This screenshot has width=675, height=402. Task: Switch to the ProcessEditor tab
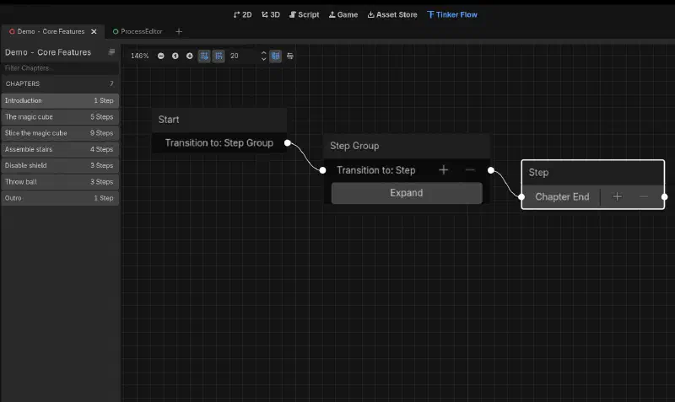click(138, 31)
